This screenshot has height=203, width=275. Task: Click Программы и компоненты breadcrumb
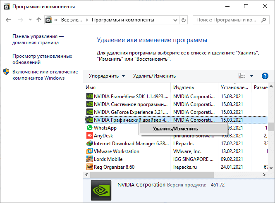123,20
